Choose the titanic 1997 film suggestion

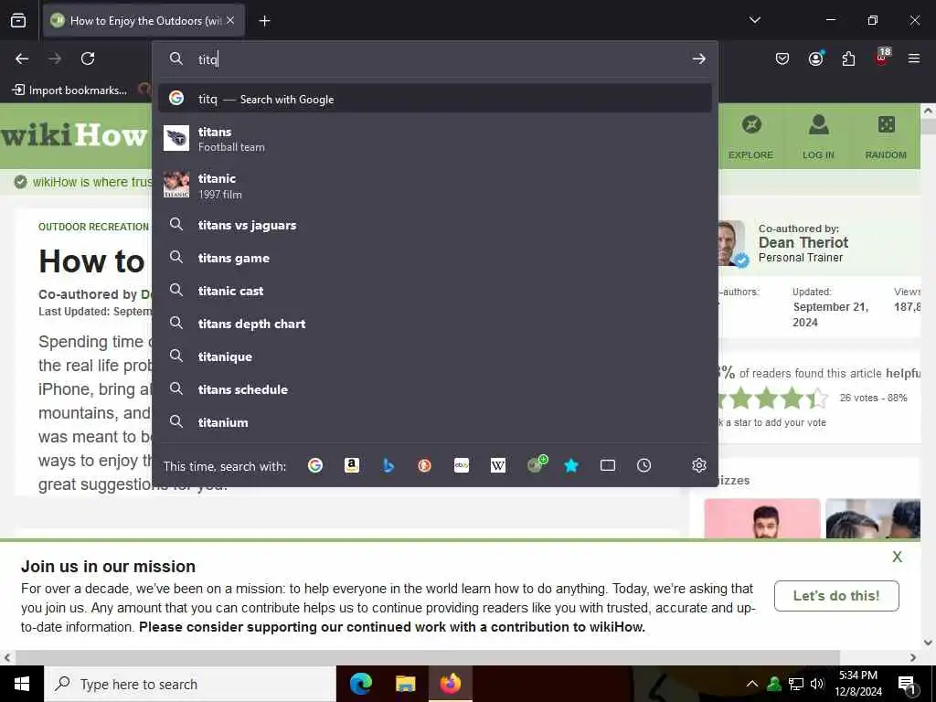tap(434, 186)
